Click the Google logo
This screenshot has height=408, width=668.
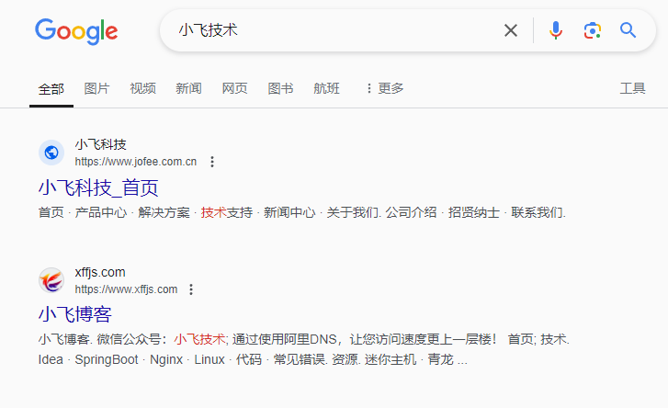pos(76,30)
